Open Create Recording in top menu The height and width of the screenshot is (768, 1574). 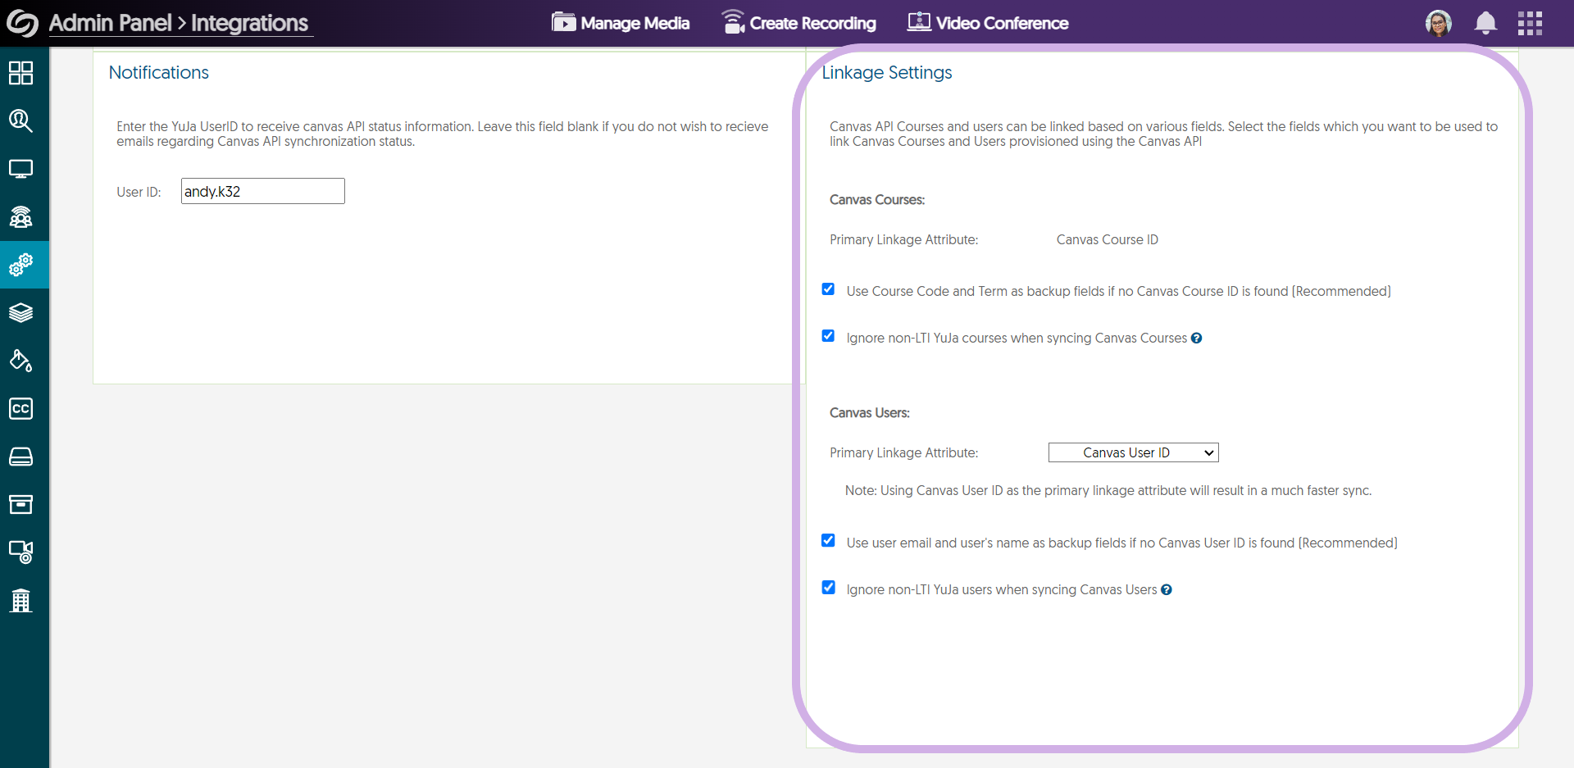798,23
